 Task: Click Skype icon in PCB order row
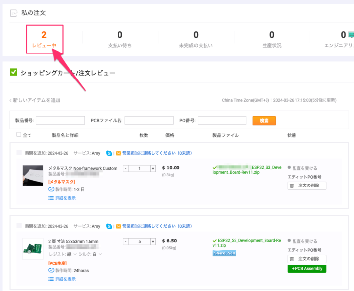(109, 226)
